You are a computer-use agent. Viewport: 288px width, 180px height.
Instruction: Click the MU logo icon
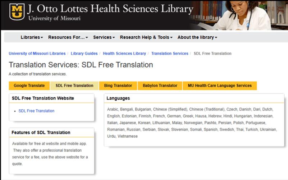pyautogui.click(x=16, y=12)
